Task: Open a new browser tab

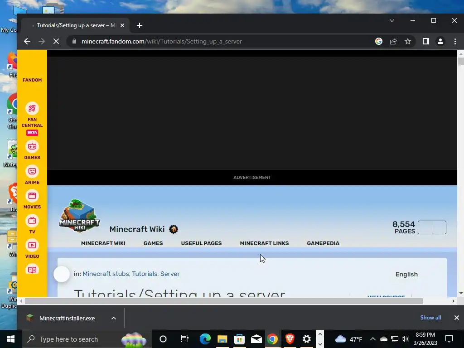Action: point(140,25)
